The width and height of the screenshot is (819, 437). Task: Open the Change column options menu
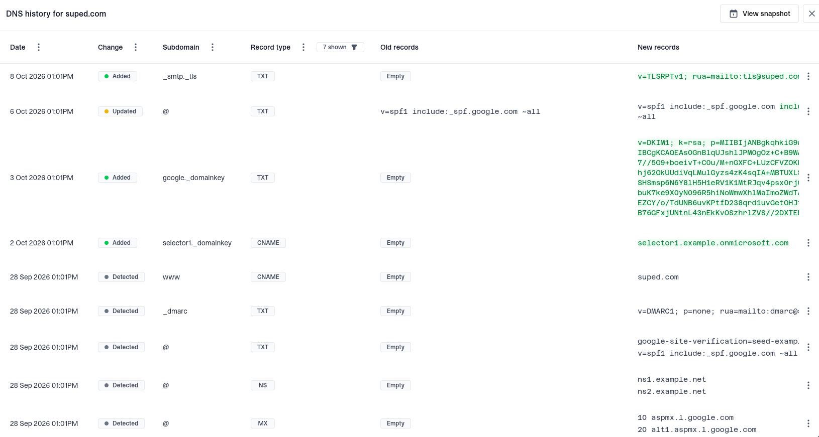pyautogui.click(x=136, y=47)
